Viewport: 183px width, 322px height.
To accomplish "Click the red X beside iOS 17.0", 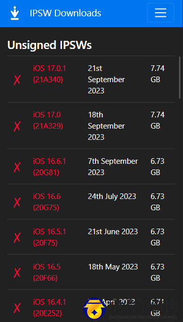I will pyautogui.click(x=17, y=126).
